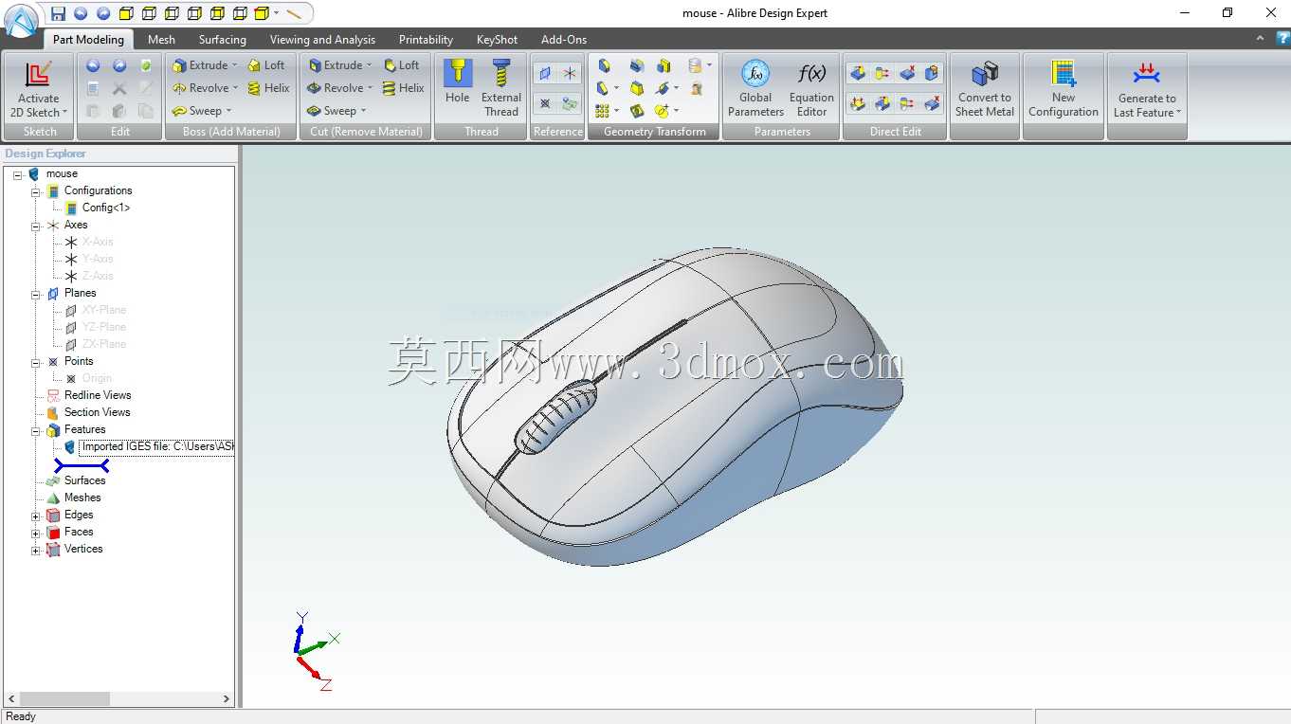Screen dimensions: 1291x724
Task: Switch to the Mesh tab
Action: pyautogui.click(x=161, y=40)
